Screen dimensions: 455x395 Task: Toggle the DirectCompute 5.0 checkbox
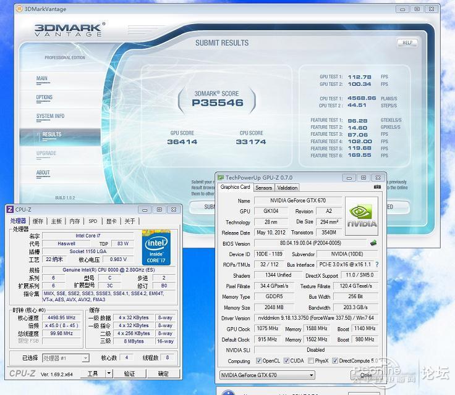(x=335, y=360)
